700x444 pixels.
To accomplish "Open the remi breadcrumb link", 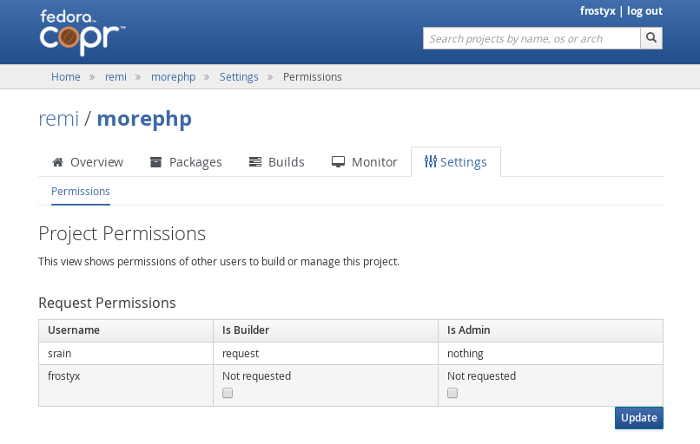I will (116, 76).
